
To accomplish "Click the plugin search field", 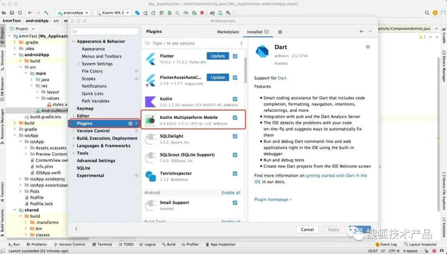I will coord(192,43).
